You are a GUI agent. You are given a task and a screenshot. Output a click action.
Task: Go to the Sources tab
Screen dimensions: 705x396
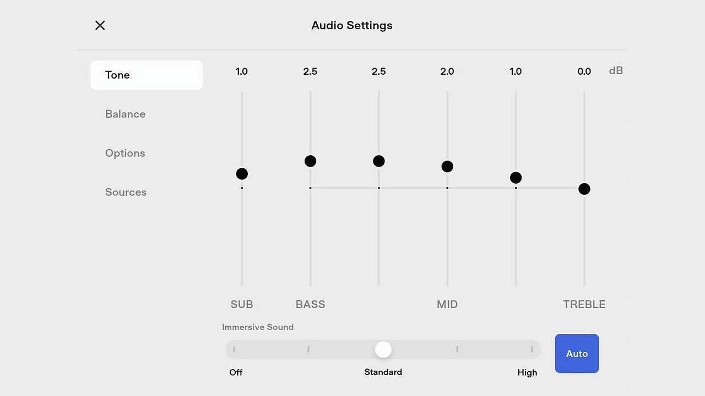(x=126, y=192)
